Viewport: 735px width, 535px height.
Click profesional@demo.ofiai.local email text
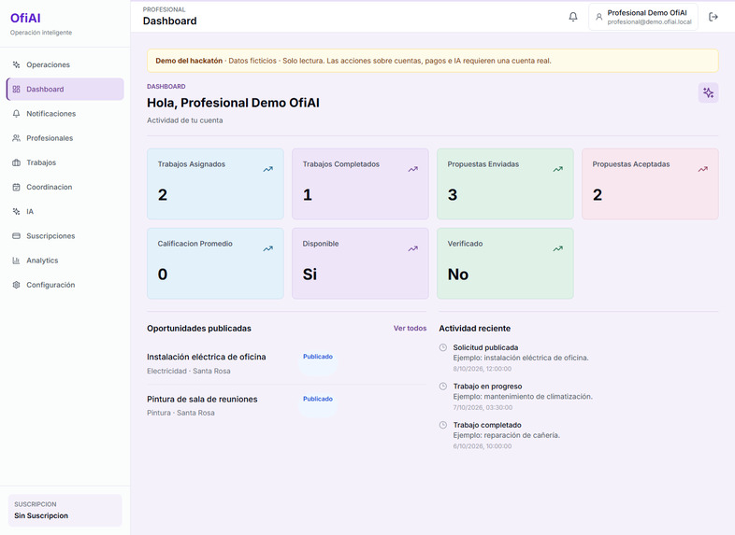[x=649, y=22]
